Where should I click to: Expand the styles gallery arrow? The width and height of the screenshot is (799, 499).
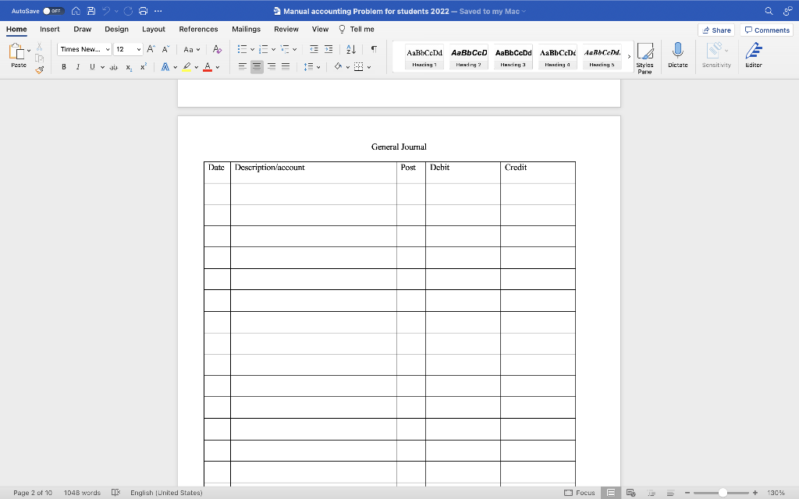pos(630,56)
